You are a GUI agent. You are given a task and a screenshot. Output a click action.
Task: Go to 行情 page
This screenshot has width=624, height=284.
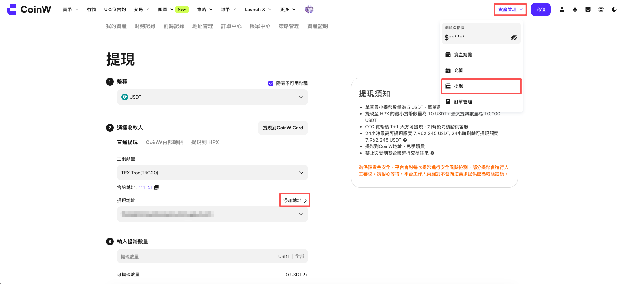click(x=92, y=9)
